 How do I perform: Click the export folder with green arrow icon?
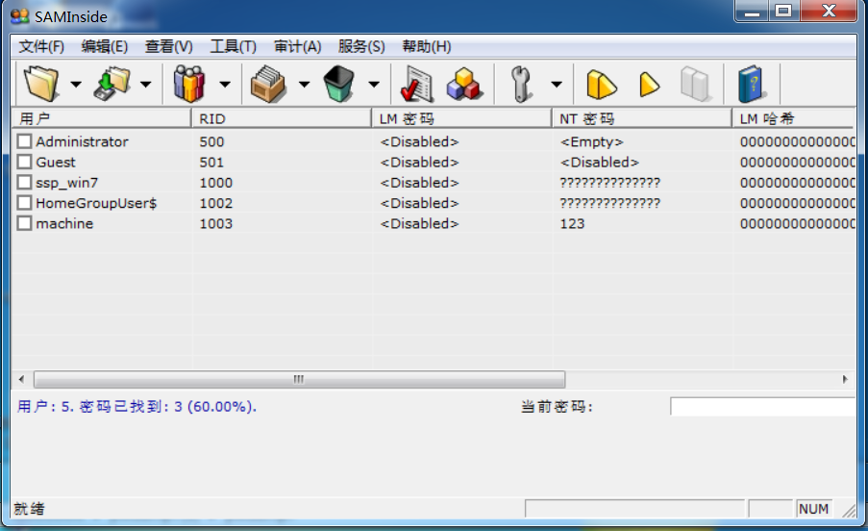pyautogui.click(x=112, y=84)
